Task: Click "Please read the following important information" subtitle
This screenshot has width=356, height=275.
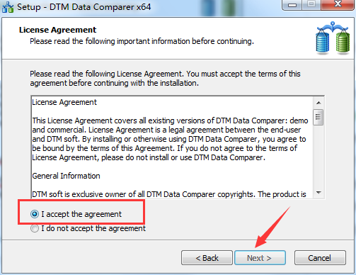Action: [x=142, y=41]
